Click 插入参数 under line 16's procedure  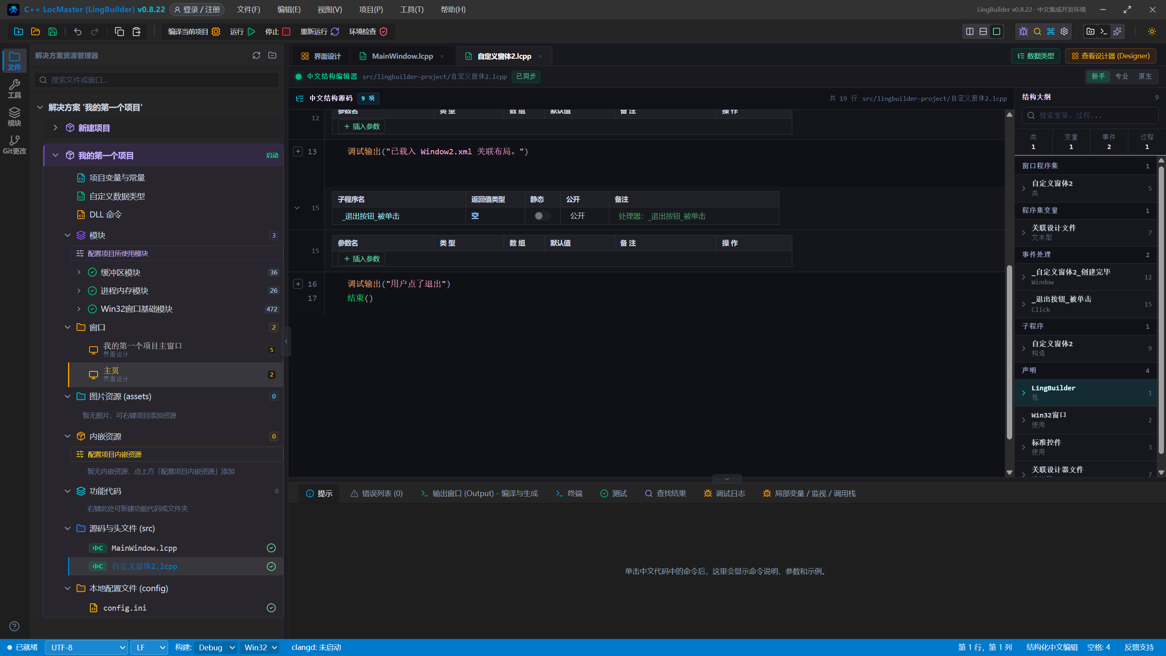pyautogui.click(x=362, y=258)
